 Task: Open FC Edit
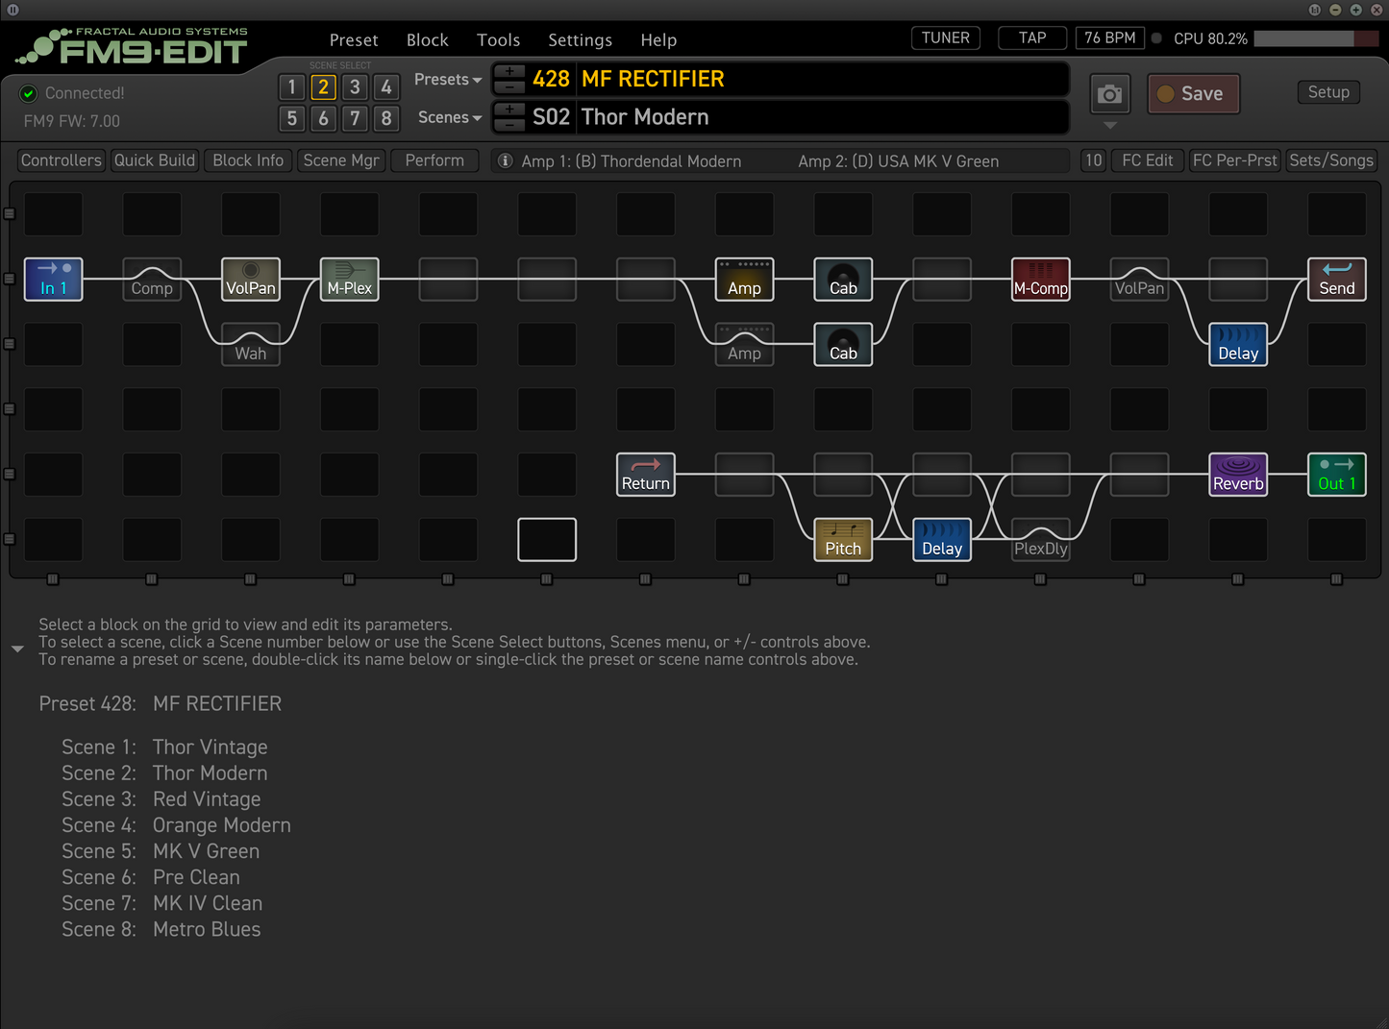pos(1148,160)
